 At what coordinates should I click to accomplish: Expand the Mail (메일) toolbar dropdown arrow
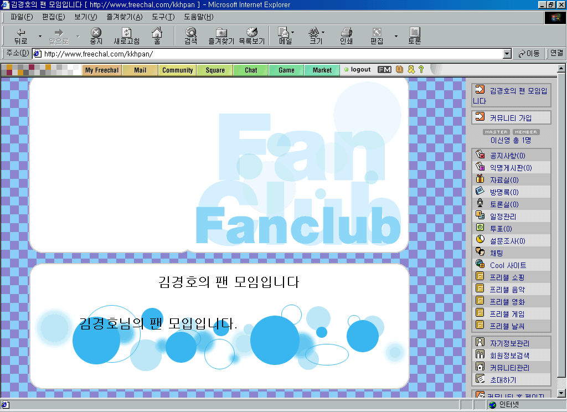click(293, 32)
